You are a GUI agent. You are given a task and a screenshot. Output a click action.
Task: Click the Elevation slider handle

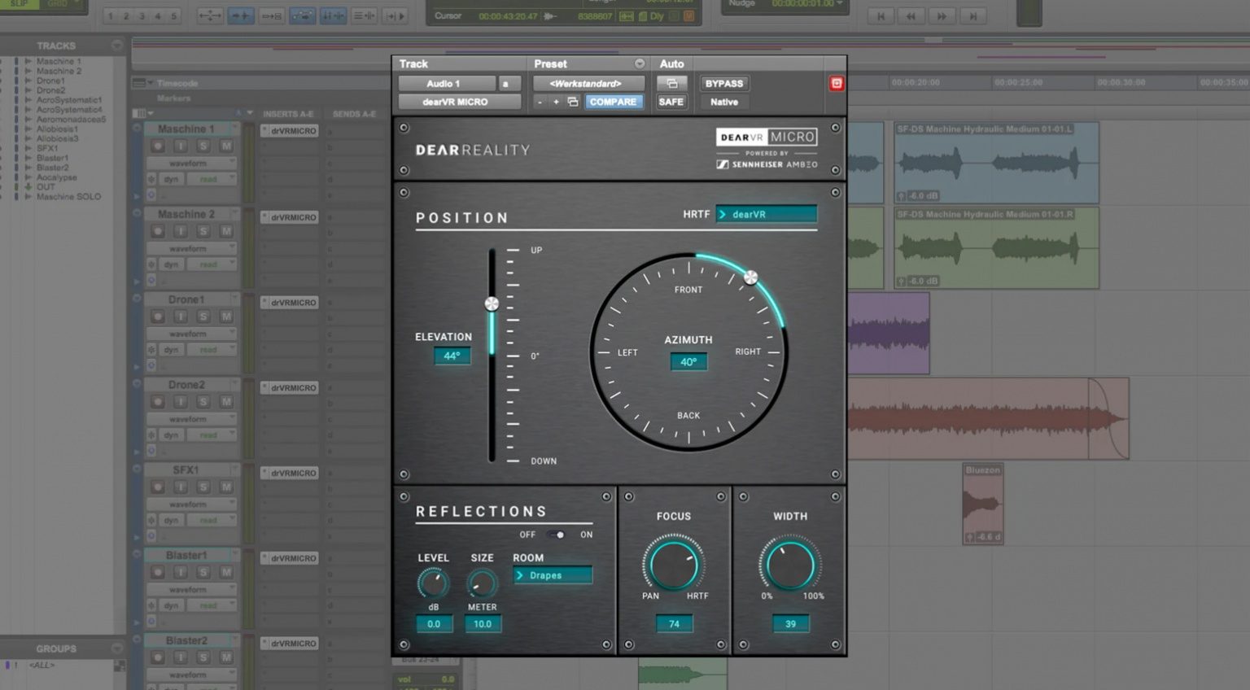click(492, 304)
